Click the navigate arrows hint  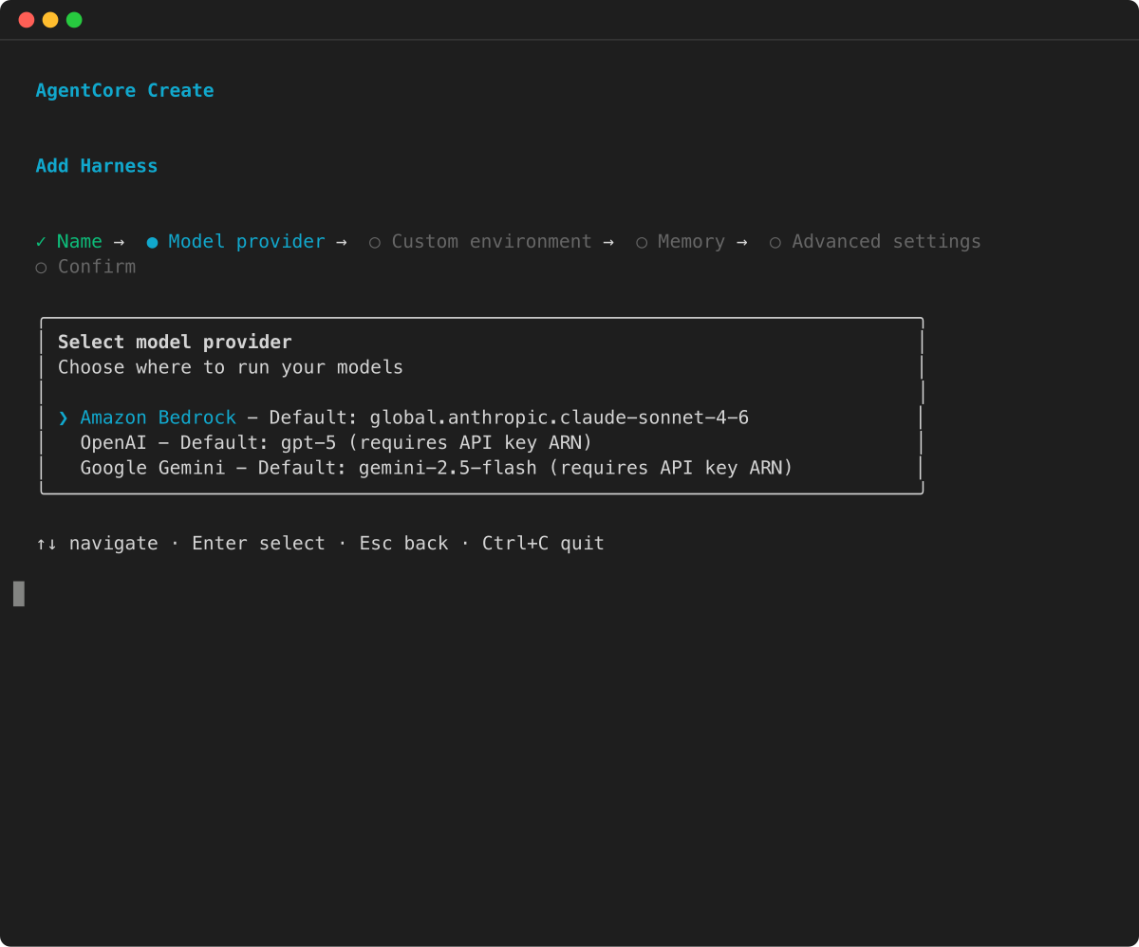point(97,544)
